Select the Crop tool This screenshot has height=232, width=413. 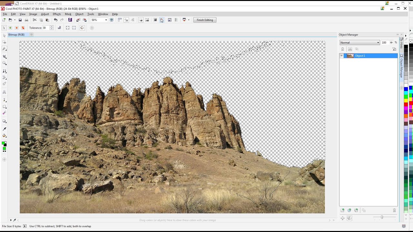pos(4,57)
